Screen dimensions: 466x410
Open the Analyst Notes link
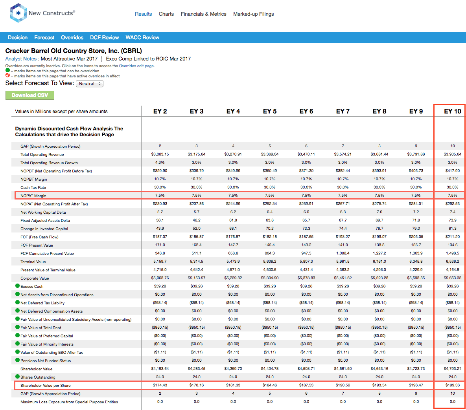tap(21, 59)
